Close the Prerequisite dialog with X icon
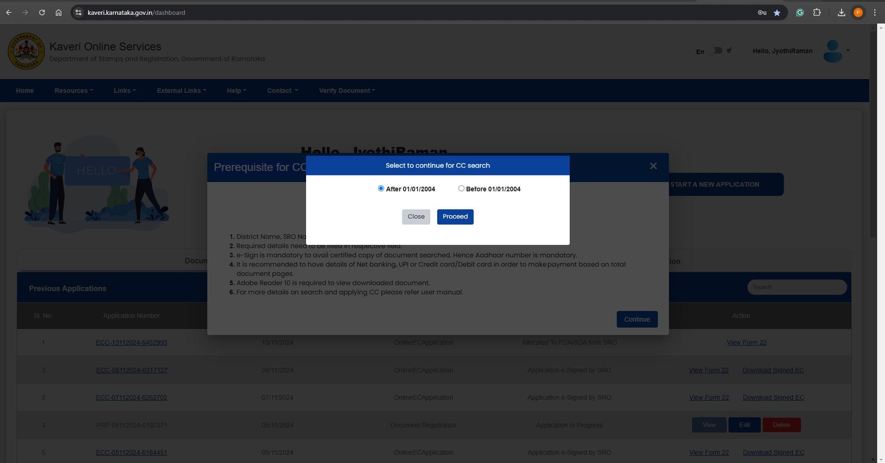Image resolution: width=885 pixels, height=463 pixels. click(653, 166)
